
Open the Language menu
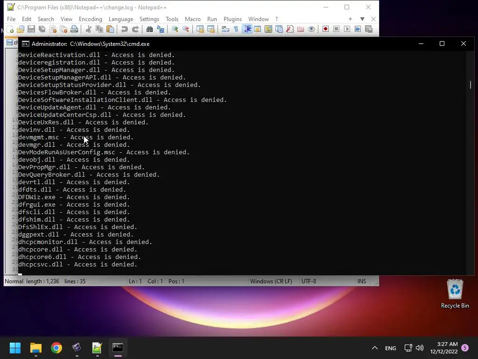tap(121, 19)
